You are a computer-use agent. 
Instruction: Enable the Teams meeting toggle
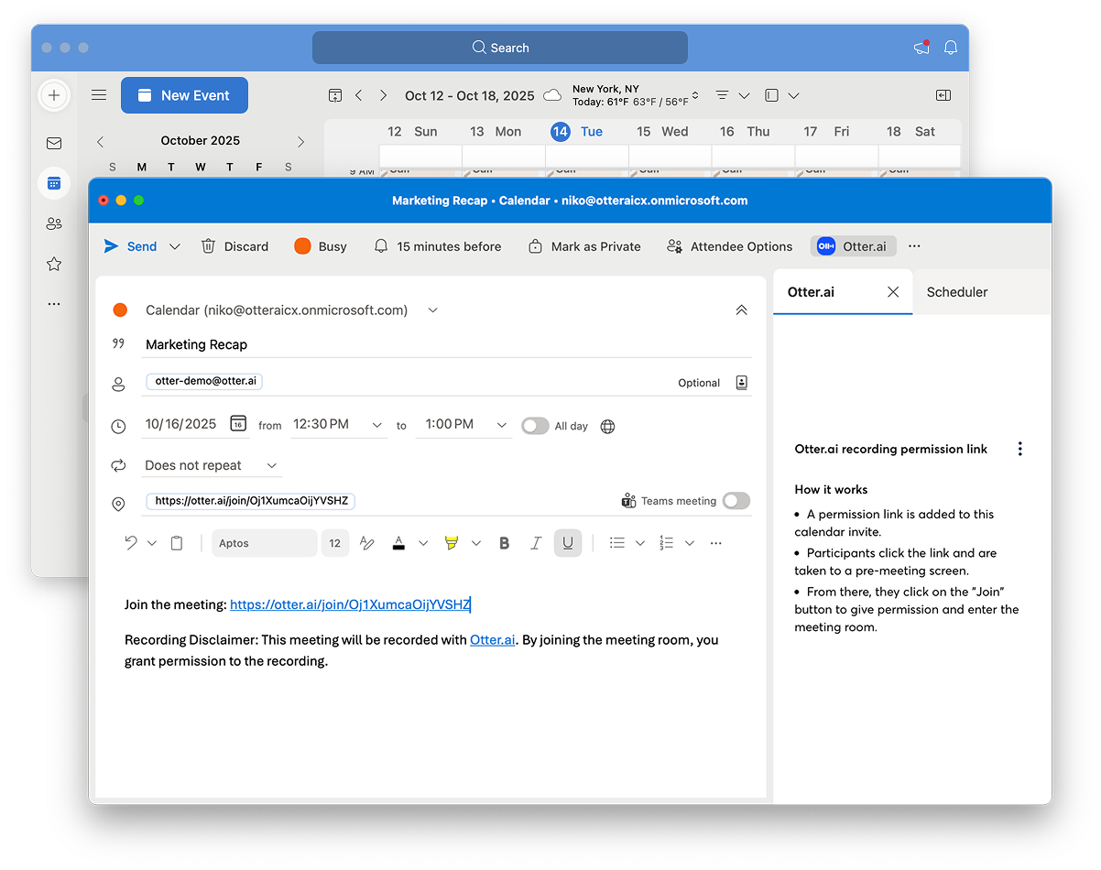tap(736, 501)
